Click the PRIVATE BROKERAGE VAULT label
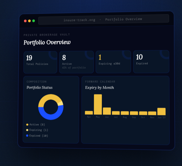Image resolution: width=182 pixels, height=166 pixels. tap(47, 35)
